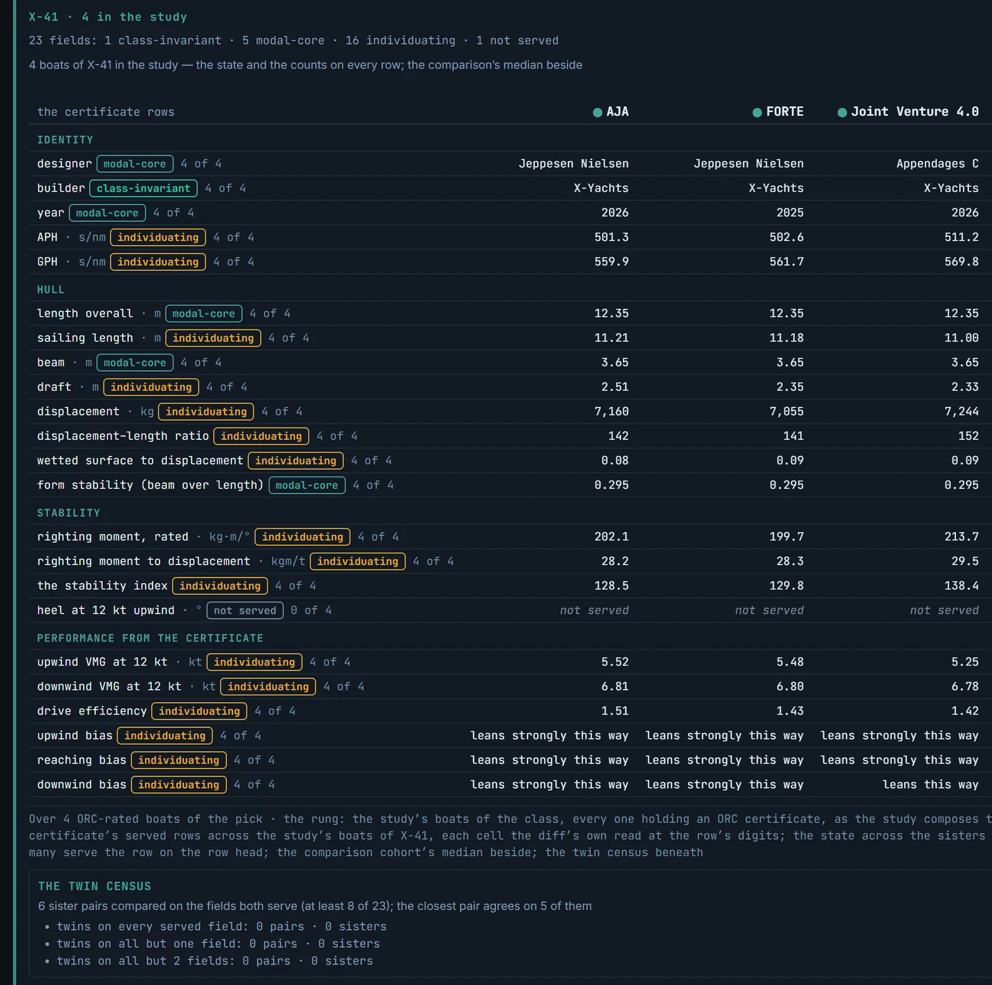992x985 pixels.
Task: Click THE TWIN CENSUS heading
Action: pos(95,886)
